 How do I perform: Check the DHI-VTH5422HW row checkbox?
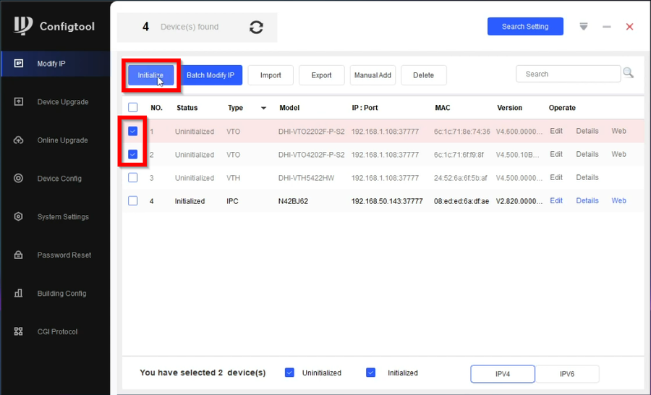(x=132, y=178)
